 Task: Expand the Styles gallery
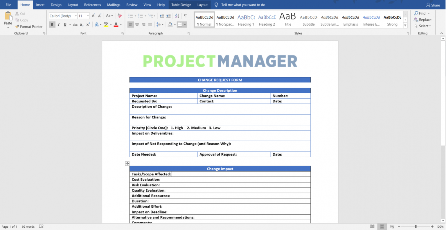[405, 26]
